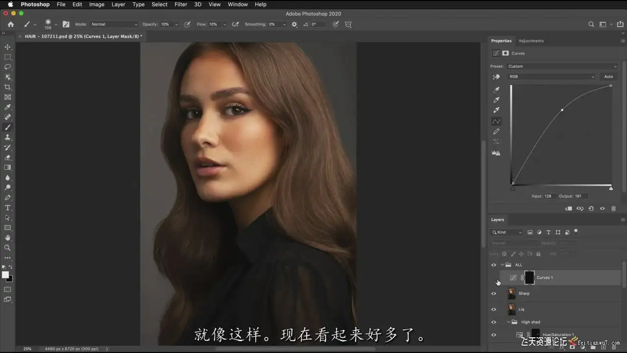The image size is (627, 353).
Task: Select the Eraser tool
Action: click(8, 157)
